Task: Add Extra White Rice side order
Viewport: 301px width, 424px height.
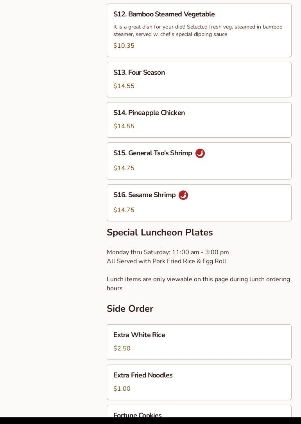Action: [139, 335]
